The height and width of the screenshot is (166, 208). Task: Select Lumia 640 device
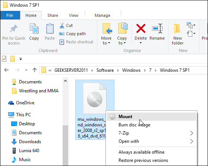[26, 151]
